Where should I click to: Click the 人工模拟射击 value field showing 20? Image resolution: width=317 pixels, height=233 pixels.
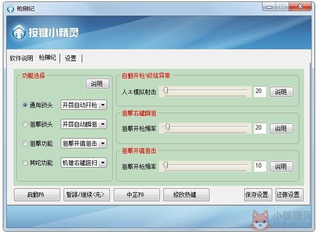(260, 91)
